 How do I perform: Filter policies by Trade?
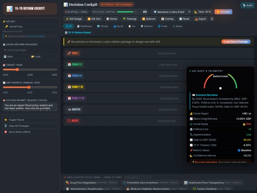coord(162,26)
